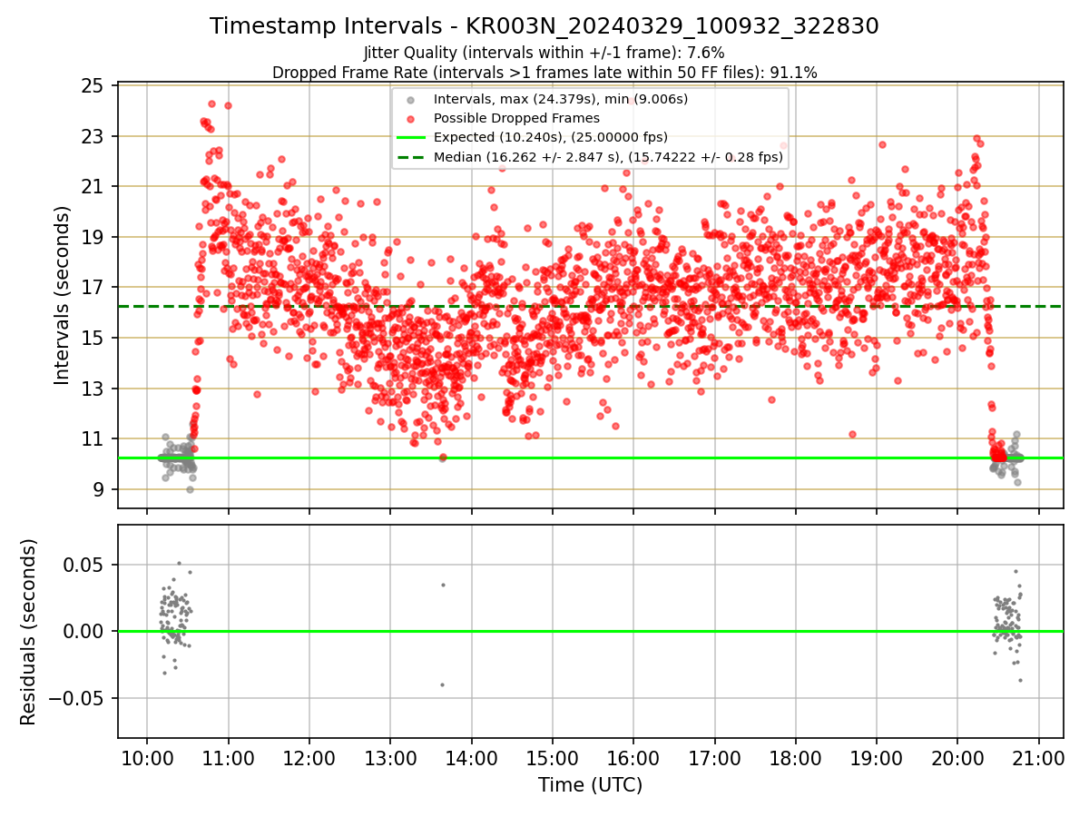Click the 'Dropped Frame Rate' subtitle line
The image size is (1089, 817).
[x=544, y=73]
